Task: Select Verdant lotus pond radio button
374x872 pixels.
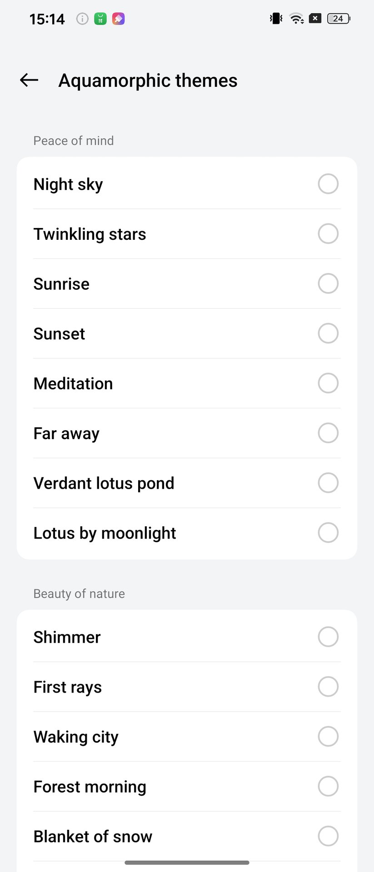Action: (x=328, y=483)
